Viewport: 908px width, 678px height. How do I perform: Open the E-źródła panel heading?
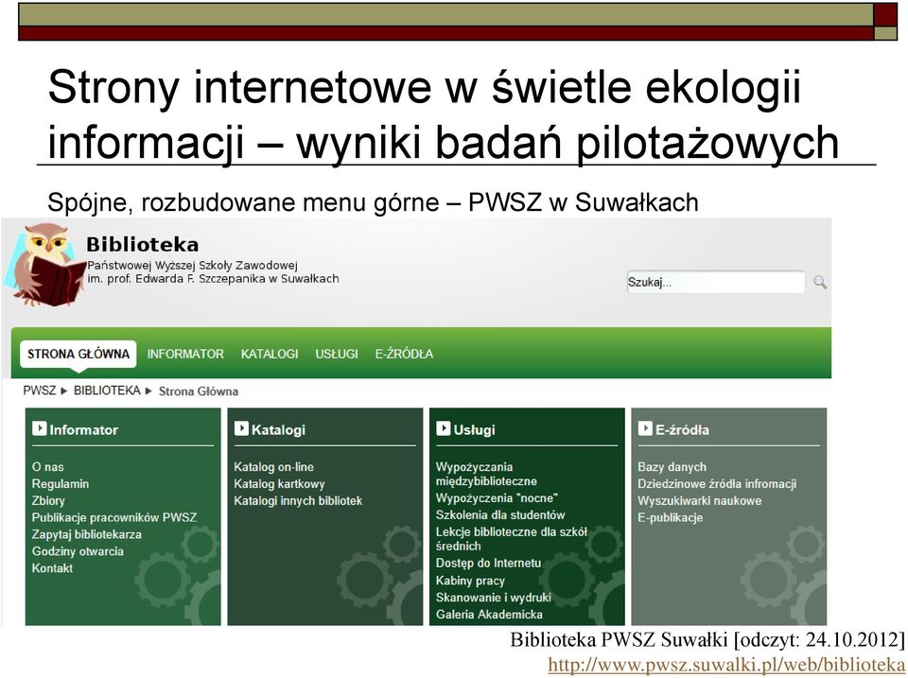pyautogui.click(x=682, y=429)
